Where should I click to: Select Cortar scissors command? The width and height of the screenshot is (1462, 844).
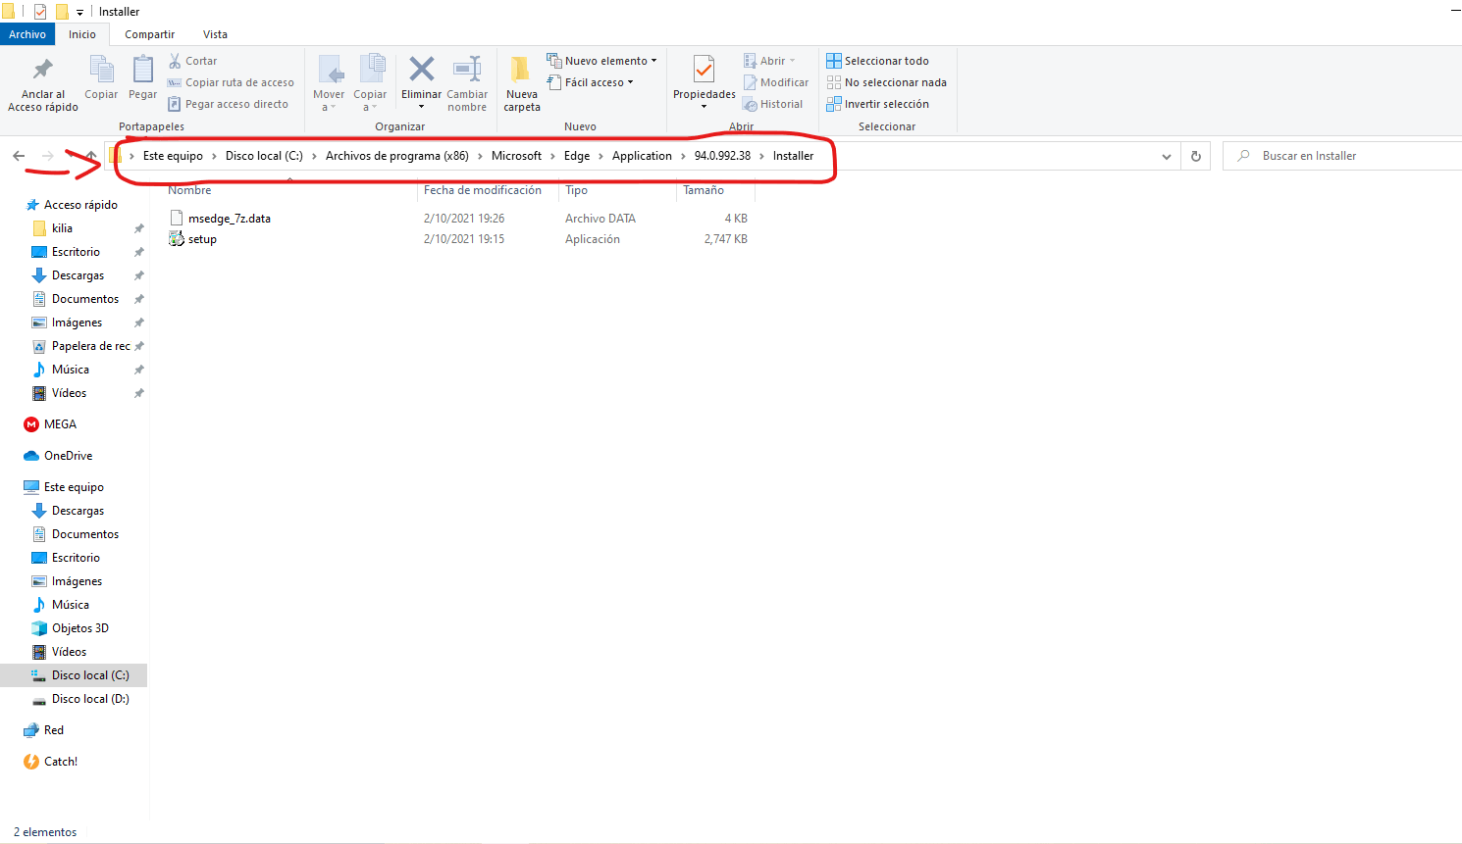click(x=193, y=61)
